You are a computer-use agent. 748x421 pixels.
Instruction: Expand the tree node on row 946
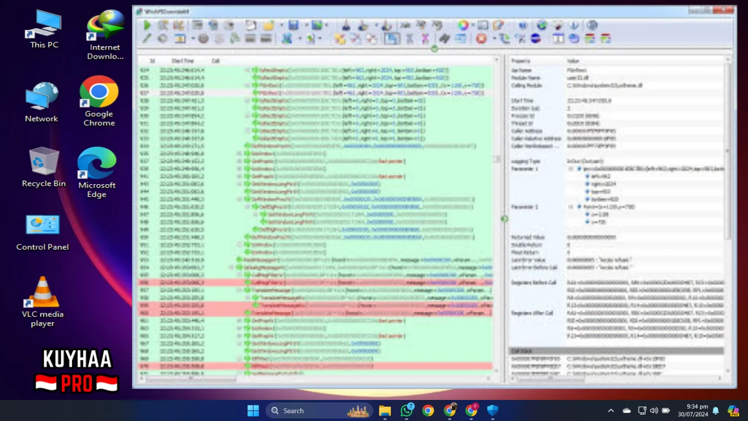[247, 206]
